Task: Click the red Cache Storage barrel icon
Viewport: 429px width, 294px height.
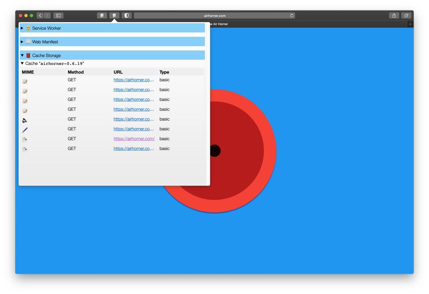Action: point(28,56)
